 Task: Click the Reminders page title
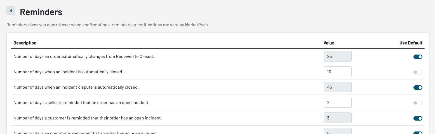click(41, 12)
